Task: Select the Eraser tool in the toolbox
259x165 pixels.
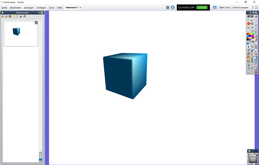Action: coord(248,54)
